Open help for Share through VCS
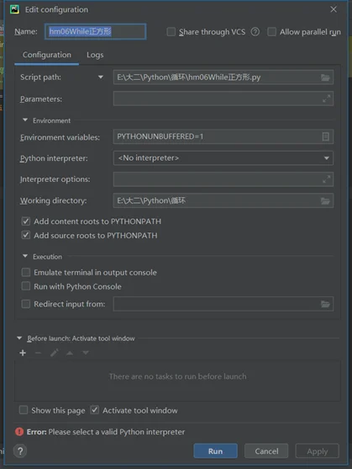The image size is (352, 469). click(255, 32)
